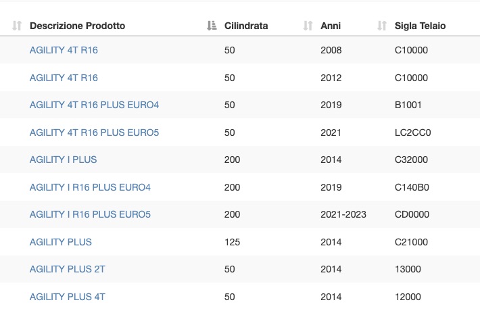
Task: Open the AGILITY I R16 PLUS EURO5 link
Action: tap(90, 214)
